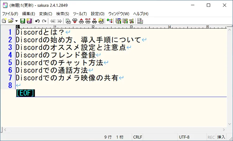Open the Find dialog with the eyes icon
This screenshot has height=141, width=233.
[68, 21]
